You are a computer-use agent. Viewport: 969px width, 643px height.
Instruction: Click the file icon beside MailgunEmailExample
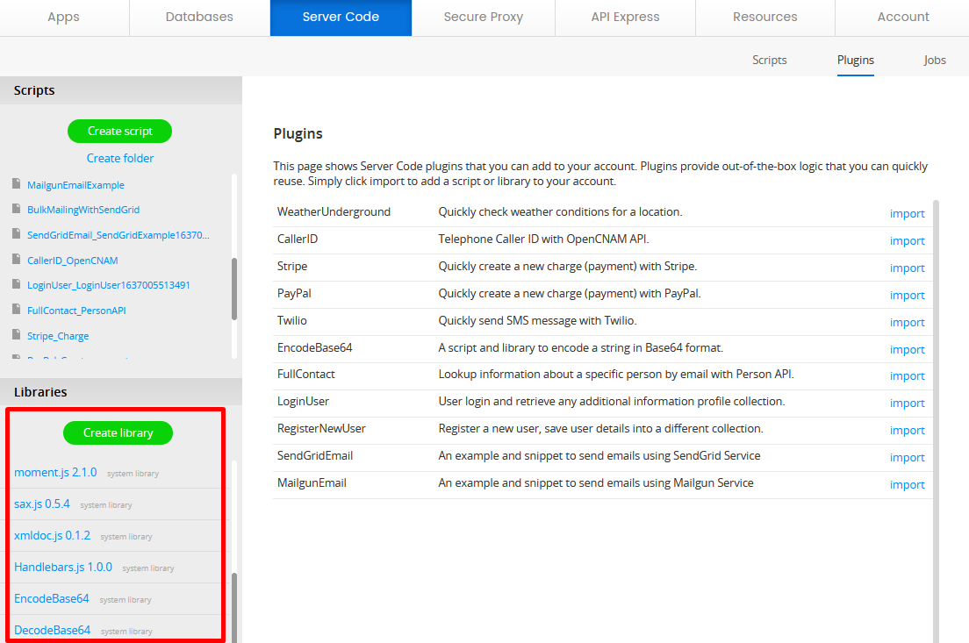click(x=16, y=183)
